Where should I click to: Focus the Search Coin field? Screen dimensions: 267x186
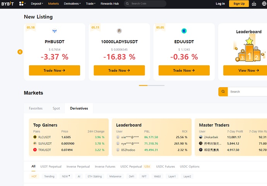(x=145, y=3)
